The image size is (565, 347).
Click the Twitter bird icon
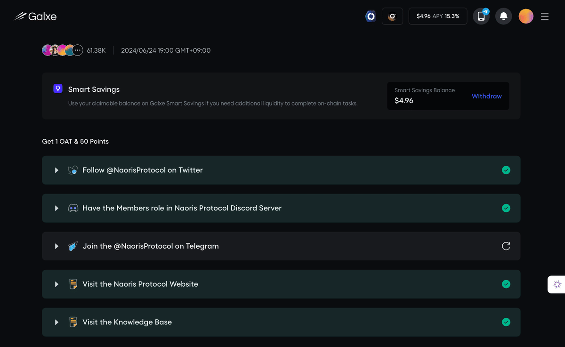tap(73, 170)
